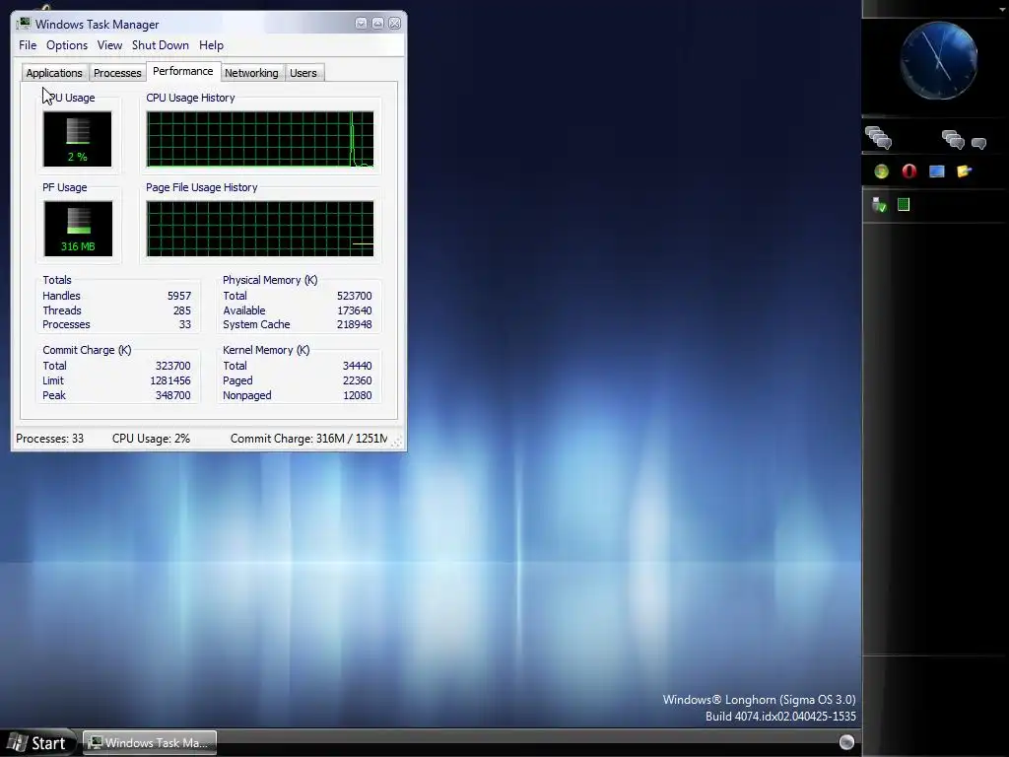
Task: Launch Opera from the sidebar
Action: coord(909,172)
